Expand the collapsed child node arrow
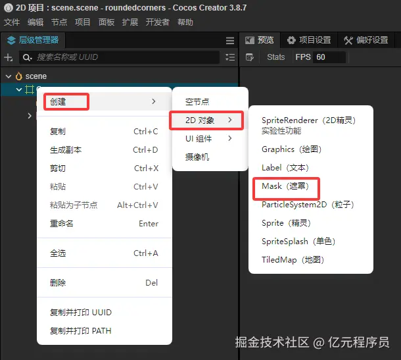The image size is (401, 360). pyautogui.click(x=30, y=116)
